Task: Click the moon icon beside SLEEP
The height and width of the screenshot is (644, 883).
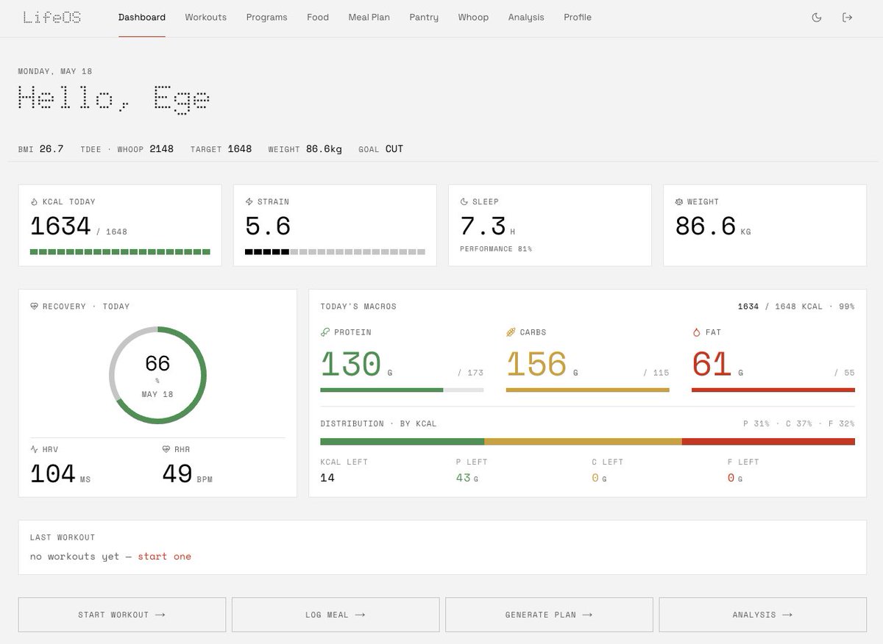Action: [464, 201]
